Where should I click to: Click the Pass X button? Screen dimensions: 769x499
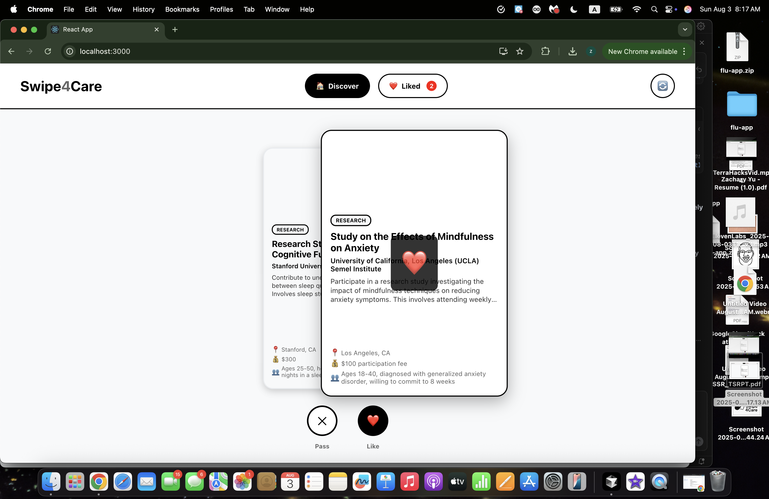pyautogui.click(x=322, y=420)
